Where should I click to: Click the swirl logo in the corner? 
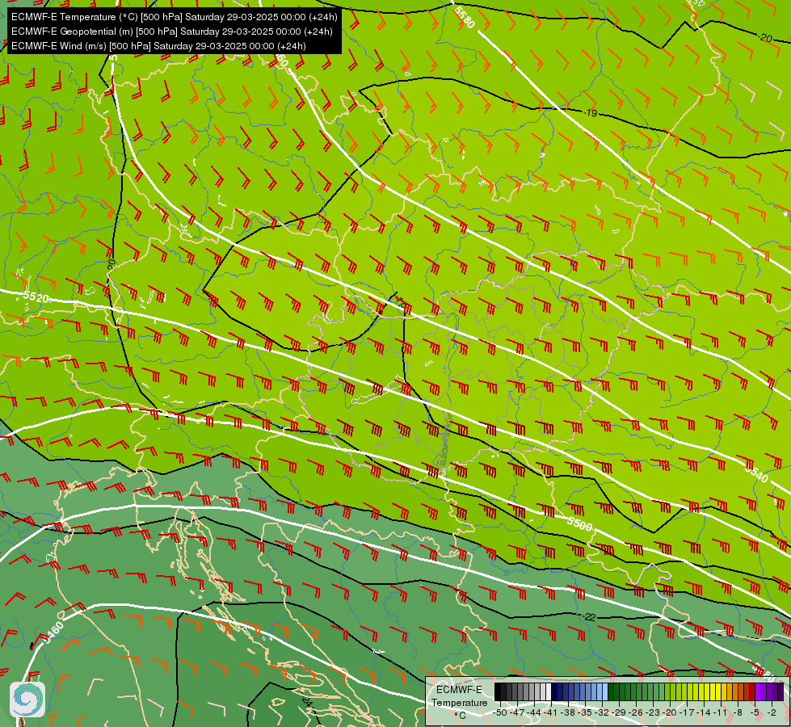click(x=27, y=700)
